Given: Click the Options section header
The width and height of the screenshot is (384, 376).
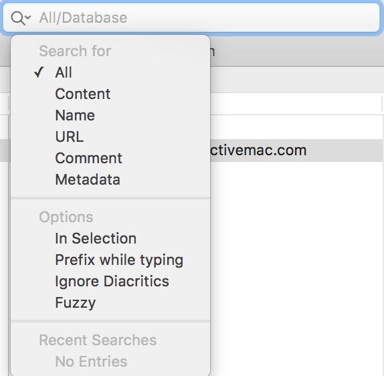Looking at the screenshot, I should coord(66,217).
